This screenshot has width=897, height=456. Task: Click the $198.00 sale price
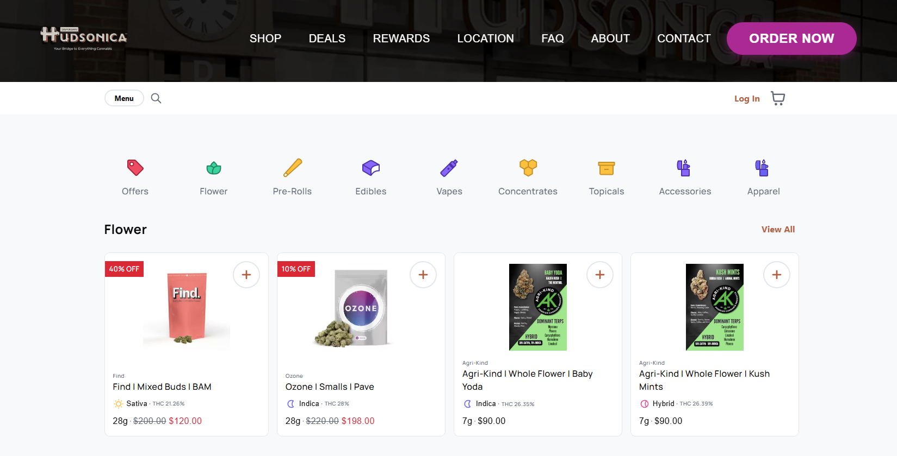tap(358, 421)
